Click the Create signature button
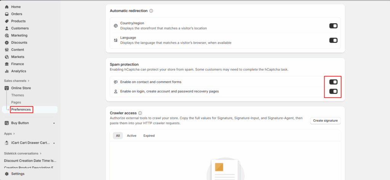 click(325, 121)
